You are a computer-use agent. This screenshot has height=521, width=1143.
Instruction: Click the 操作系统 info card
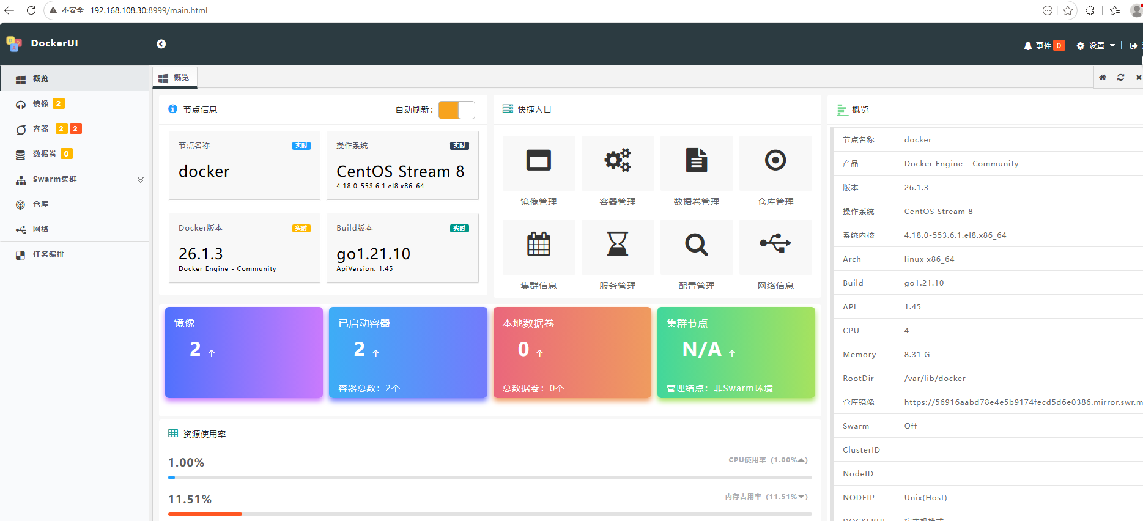coord(402,165)
